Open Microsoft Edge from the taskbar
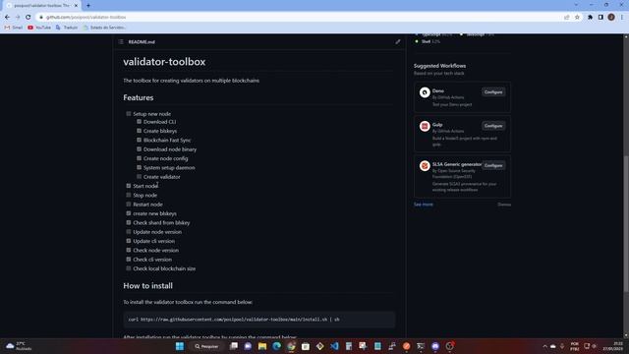The height and width of the screenshot is (354, 629). click(277, 346)
